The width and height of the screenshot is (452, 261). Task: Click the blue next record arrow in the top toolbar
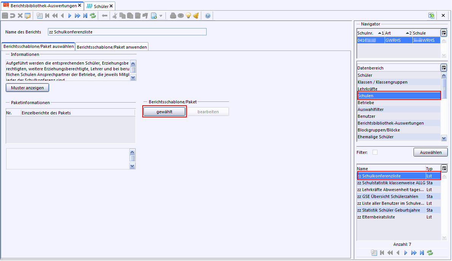(x=70, y=16)
